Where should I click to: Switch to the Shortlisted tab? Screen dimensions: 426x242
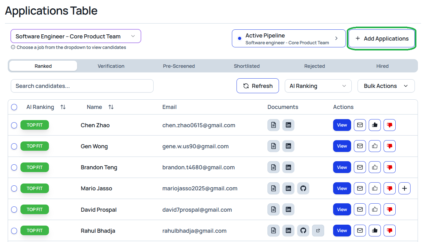click(247, 66)
